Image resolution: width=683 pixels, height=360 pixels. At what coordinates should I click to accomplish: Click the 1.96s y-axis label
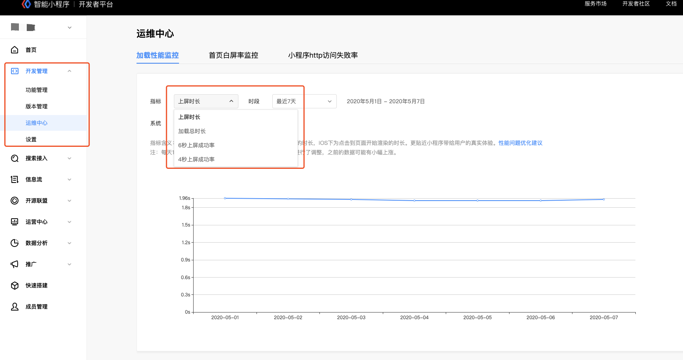[x=185, y=198]
